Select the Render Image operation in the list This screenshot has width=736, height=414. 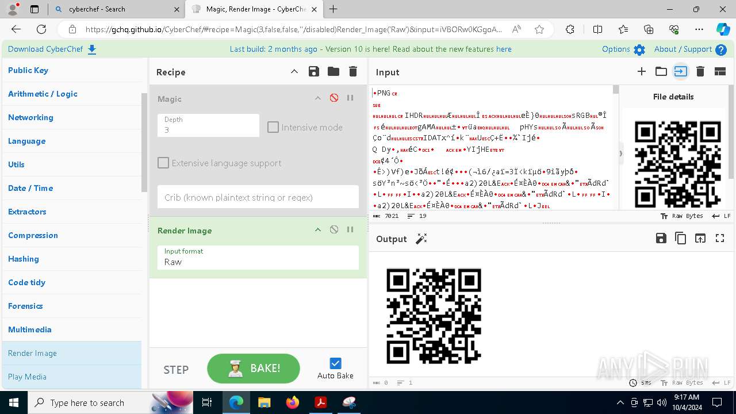72,353
